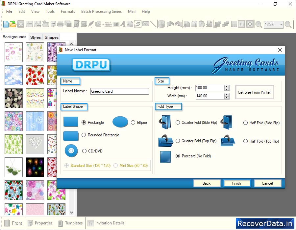Increase Height value with up arrow
296x230 pixels.
coord(227,86)
